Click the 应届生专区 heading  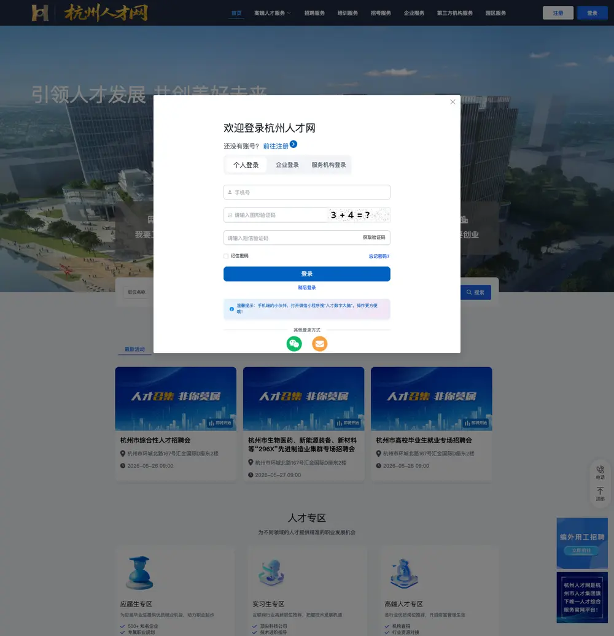(x=136, y=604)
